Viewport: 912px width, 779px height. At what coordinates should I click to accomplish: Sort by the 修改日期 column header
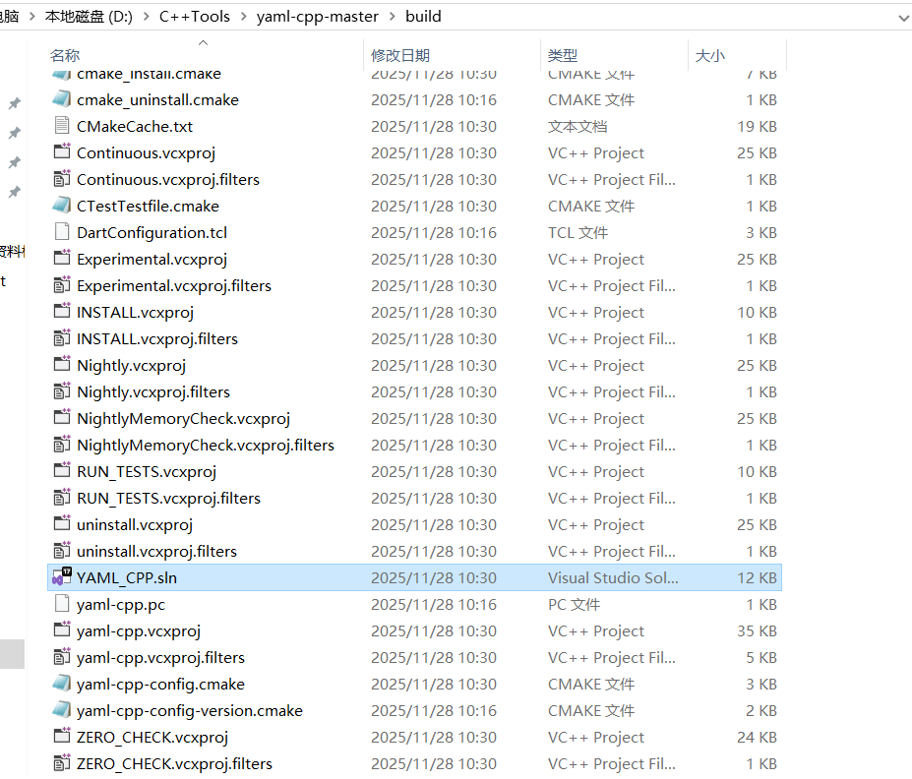[397, 55]
